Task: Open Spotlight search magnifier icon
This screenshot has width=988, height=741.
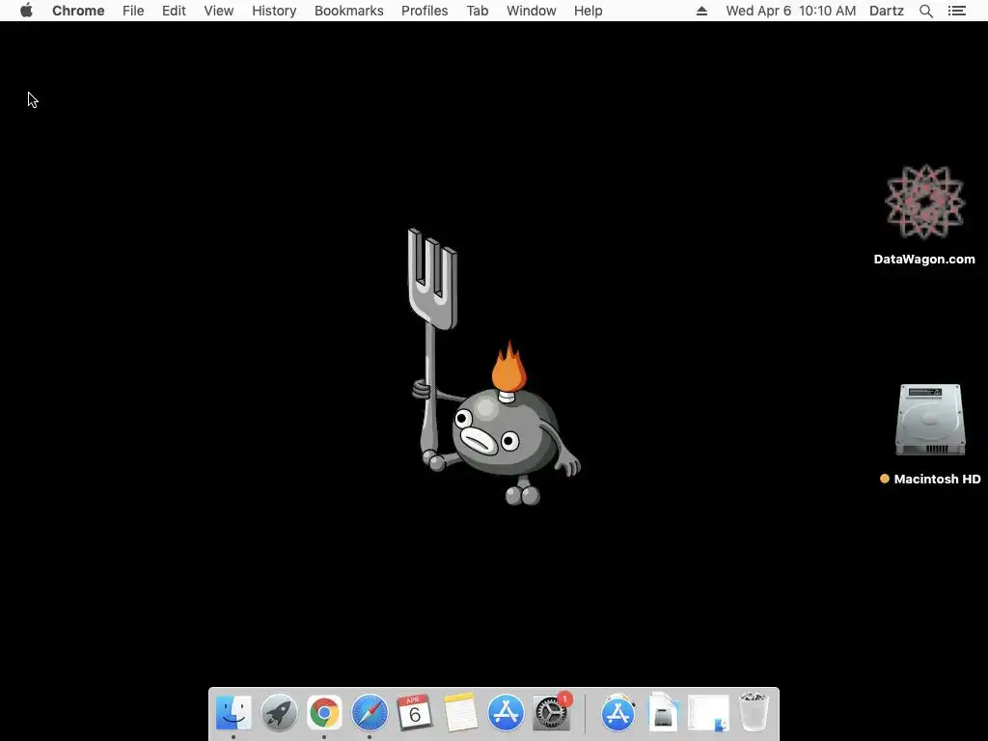Action: point(926,11)
